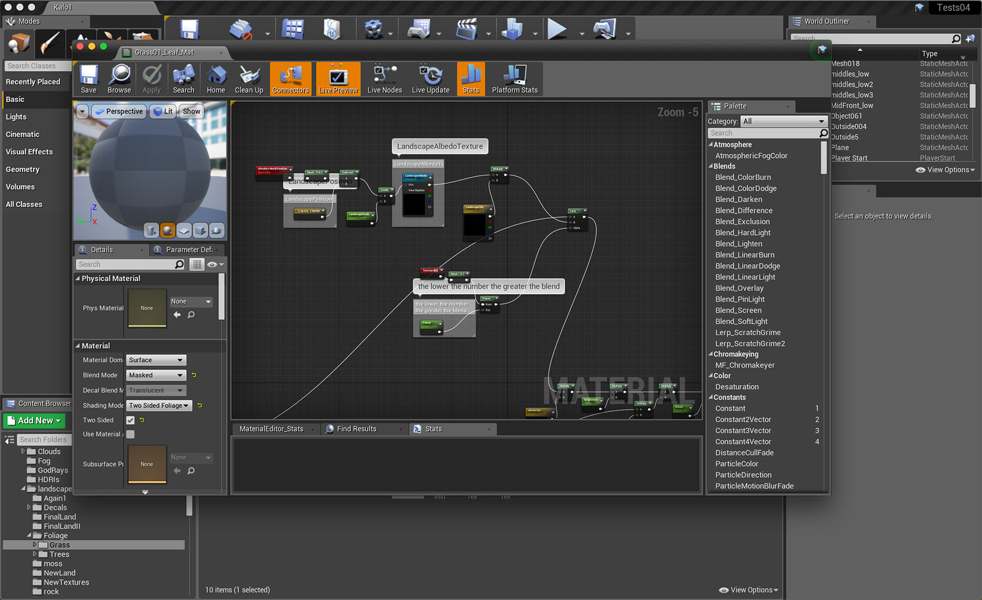This screenshot has width=982, height=600.
Task: Open Details property matrix grid icon
Action: 196,264
